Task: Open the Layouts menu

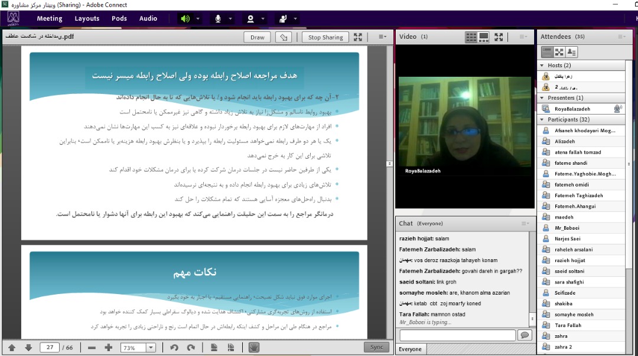Action: [x=87, y=18]
